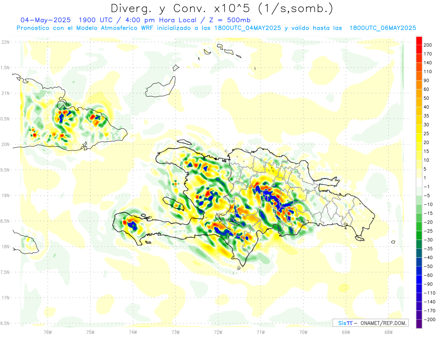Click the 'Sis' logo beside ONAMET
This screenshot has width=436, height=337.
342,323
